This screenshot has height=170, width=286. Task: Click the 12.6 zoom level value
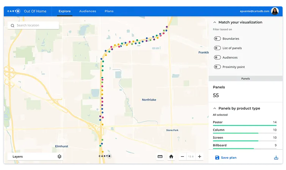click(191, 156)
